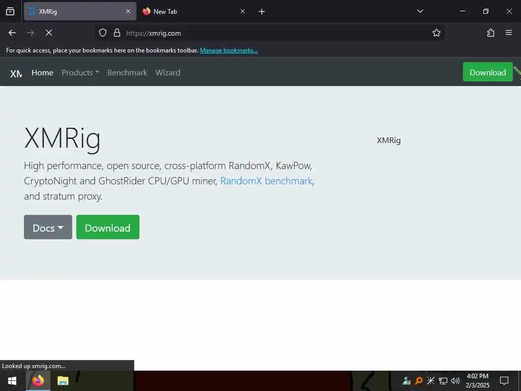Open the Windows Start menu
This screenshot has width=521, height=391.
(x=12, y=381)
